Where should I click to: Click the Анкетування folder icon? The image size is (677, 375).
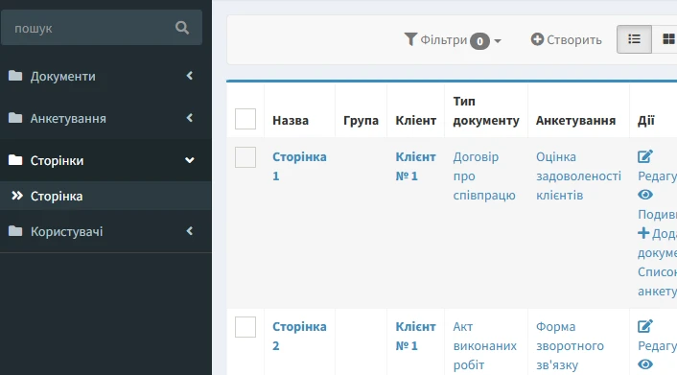(x=15, y=118)
